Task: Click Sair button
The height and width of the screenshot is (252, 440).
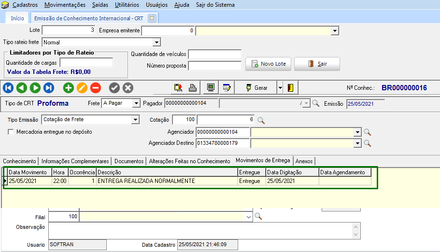Action: pyautogui.click(x=317, y=64)
